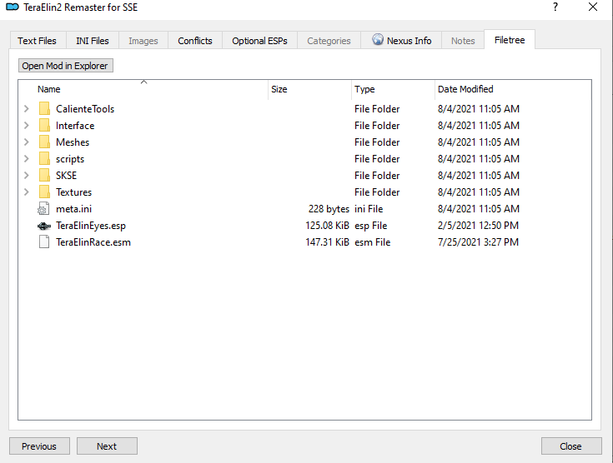
Task: Open the Notes tab
Action: (x=463, y=41)
